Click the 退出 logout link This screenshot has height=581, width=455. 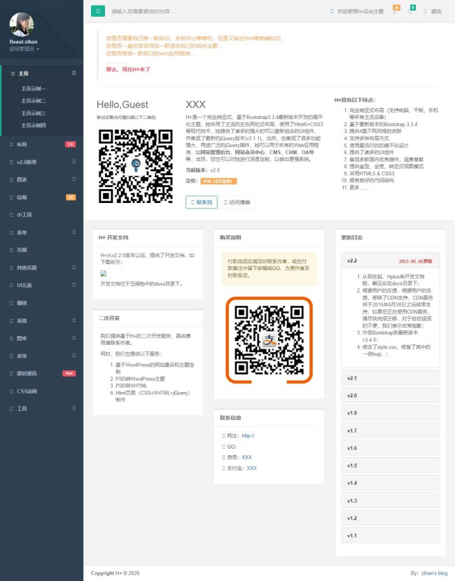point(433,11)
